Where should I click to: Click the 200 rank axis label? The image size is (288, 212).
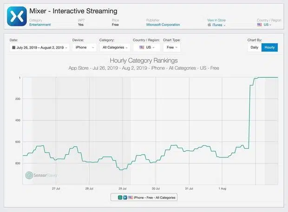pos(18,99)
